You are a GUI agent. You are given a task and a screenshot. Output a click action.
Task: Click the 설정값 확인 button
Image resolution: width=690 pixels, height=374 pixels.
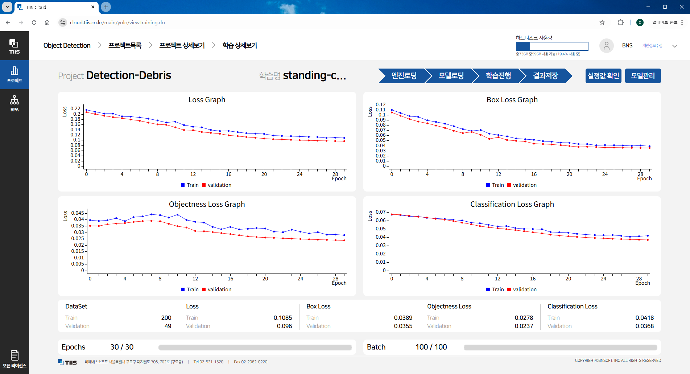click(603, 76)
